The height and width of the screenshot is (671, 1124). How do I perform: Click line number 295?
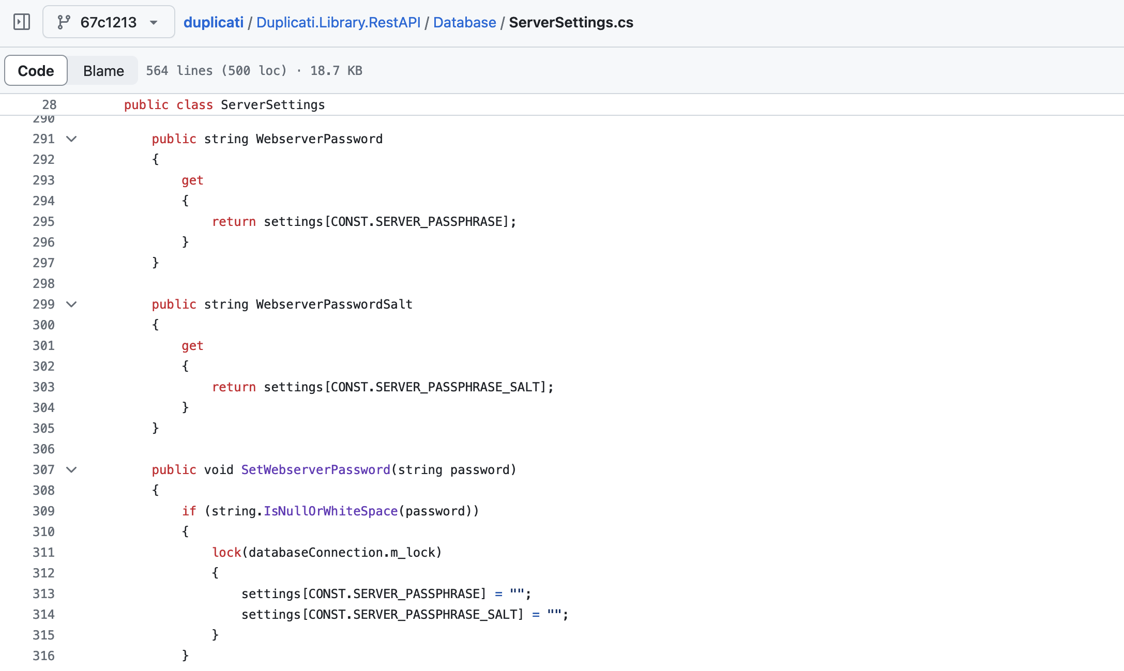[43, 221]
